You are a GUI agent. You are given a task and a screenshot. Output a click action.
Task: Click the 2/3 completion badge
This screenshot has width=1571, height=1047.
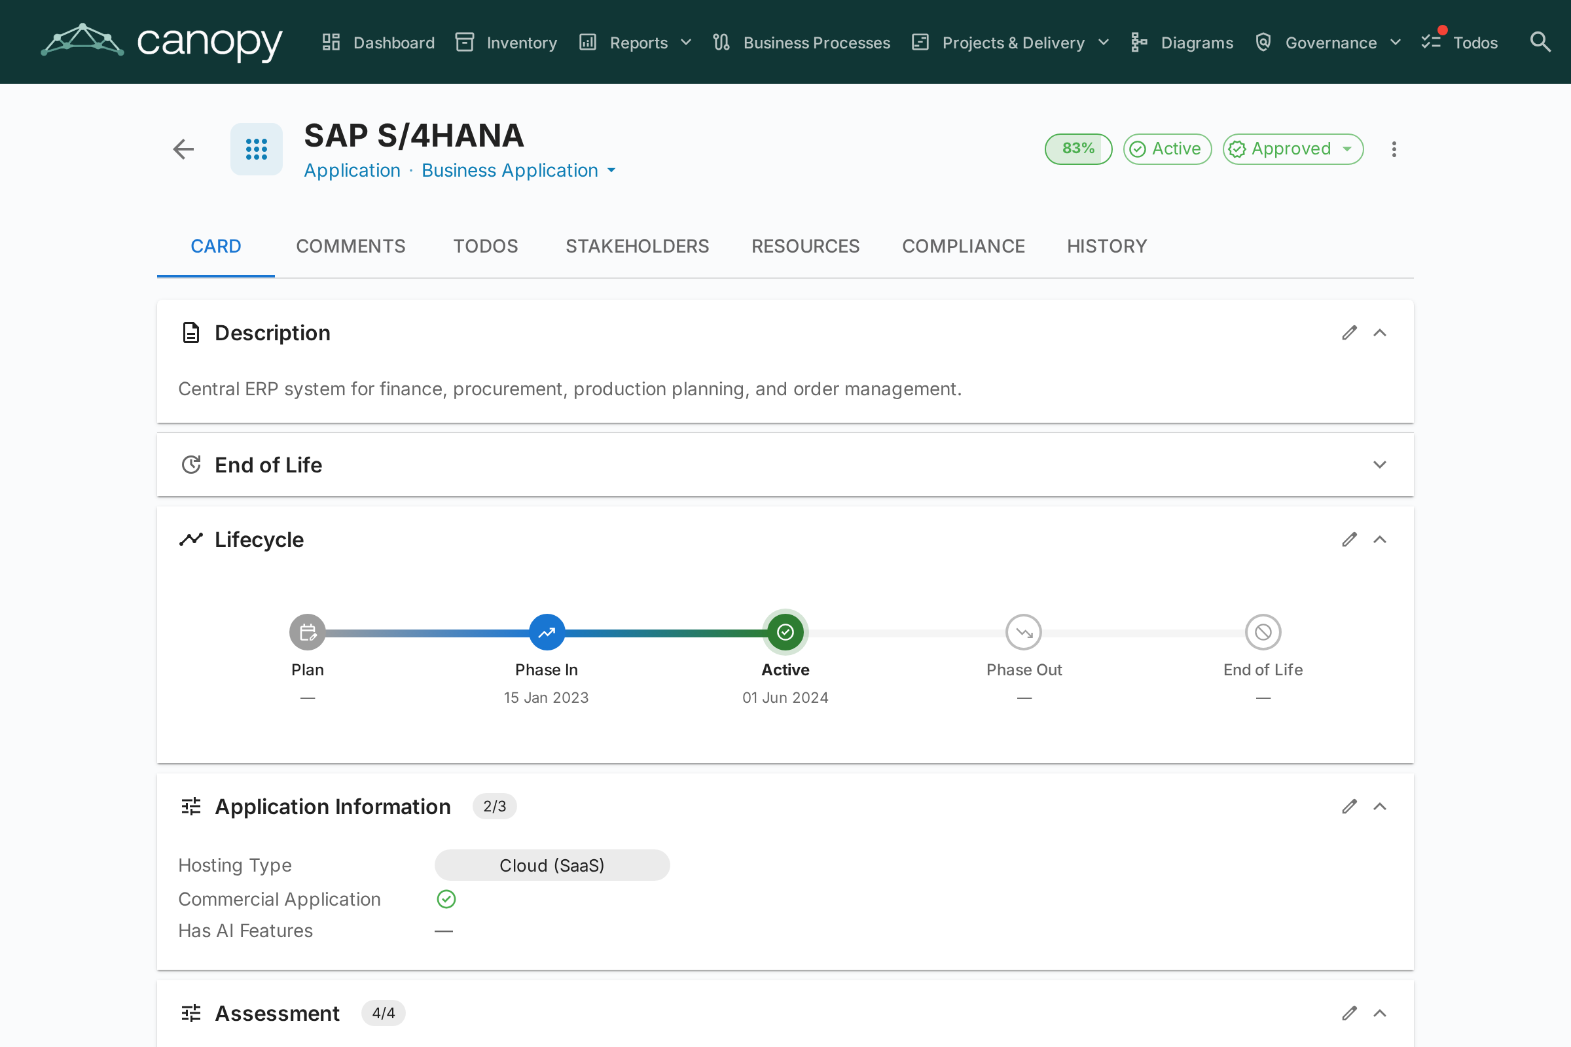point(494,807)
